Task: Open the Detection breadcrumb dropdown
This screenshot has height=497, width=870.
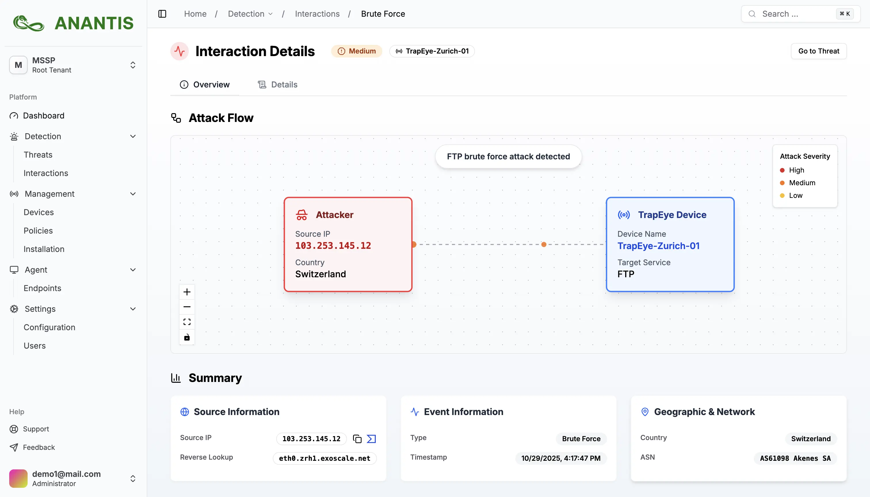Action: 250,14
